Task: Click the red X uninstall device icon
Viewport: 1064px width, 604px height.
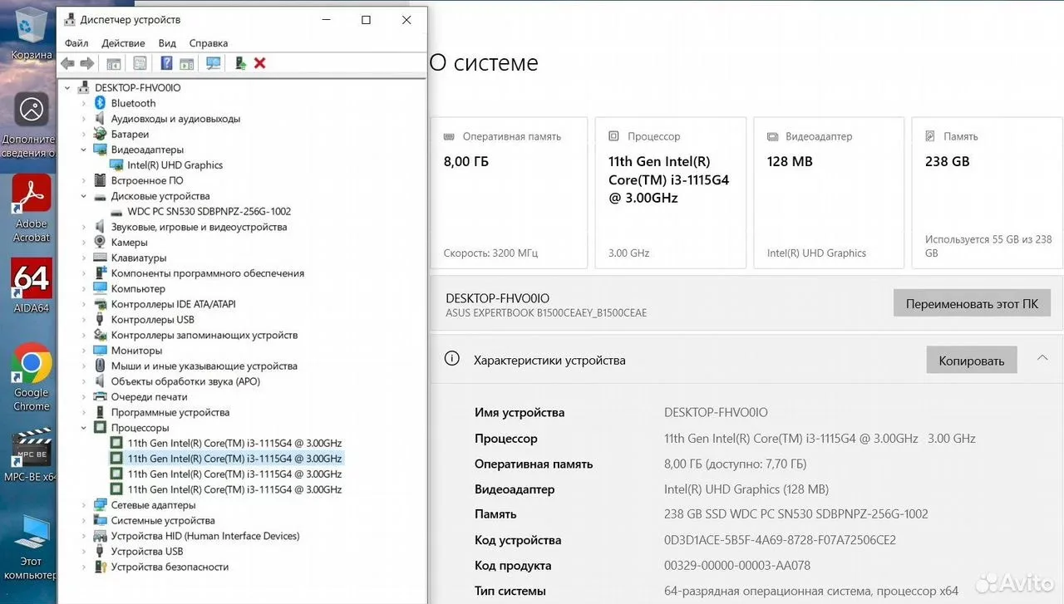Action: point(260,63)
